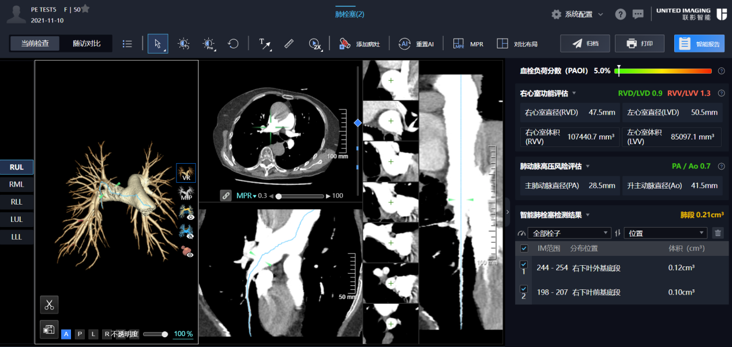
Task: Click the favorite star icon
Action: (x=85, y=9)
